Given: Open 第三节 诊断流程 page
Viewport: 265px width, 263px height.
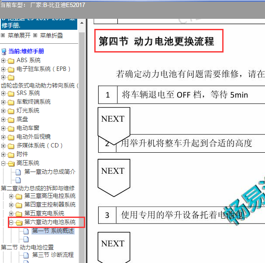Looking at the screenshot, I should pos(53,255).
